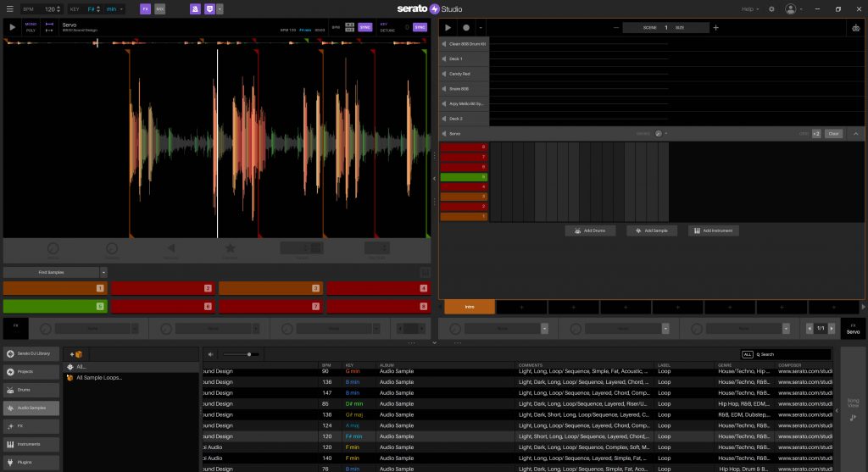868x472 pixels.
Task: Open Drums in library sidebar
Action: click(31, 390)
